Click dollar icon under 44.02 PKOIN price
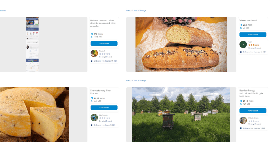The image size is (270, 151). click(x=92, y=101)
